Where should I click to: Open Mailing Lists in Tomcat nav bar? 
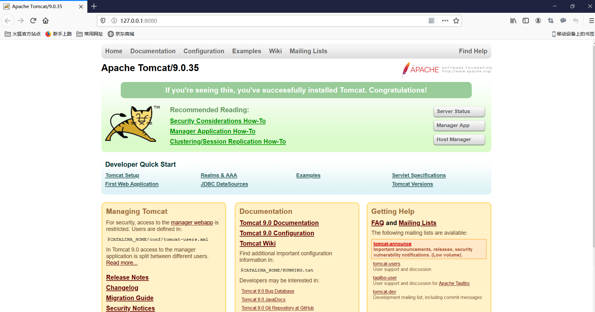pyautogui.click(x=308, y=51)
